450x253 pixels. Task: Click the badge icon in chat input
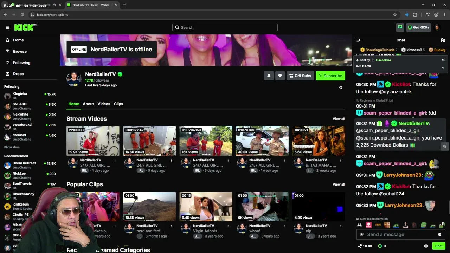(x=362, y=234)
